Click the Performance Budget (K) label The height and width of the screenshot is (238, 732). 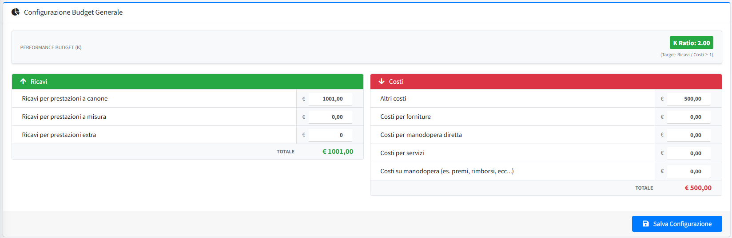(51, 47)
